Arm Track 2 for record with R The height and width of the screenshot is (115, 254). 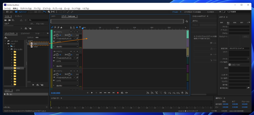pyautogui.click(x=77, y=51)
